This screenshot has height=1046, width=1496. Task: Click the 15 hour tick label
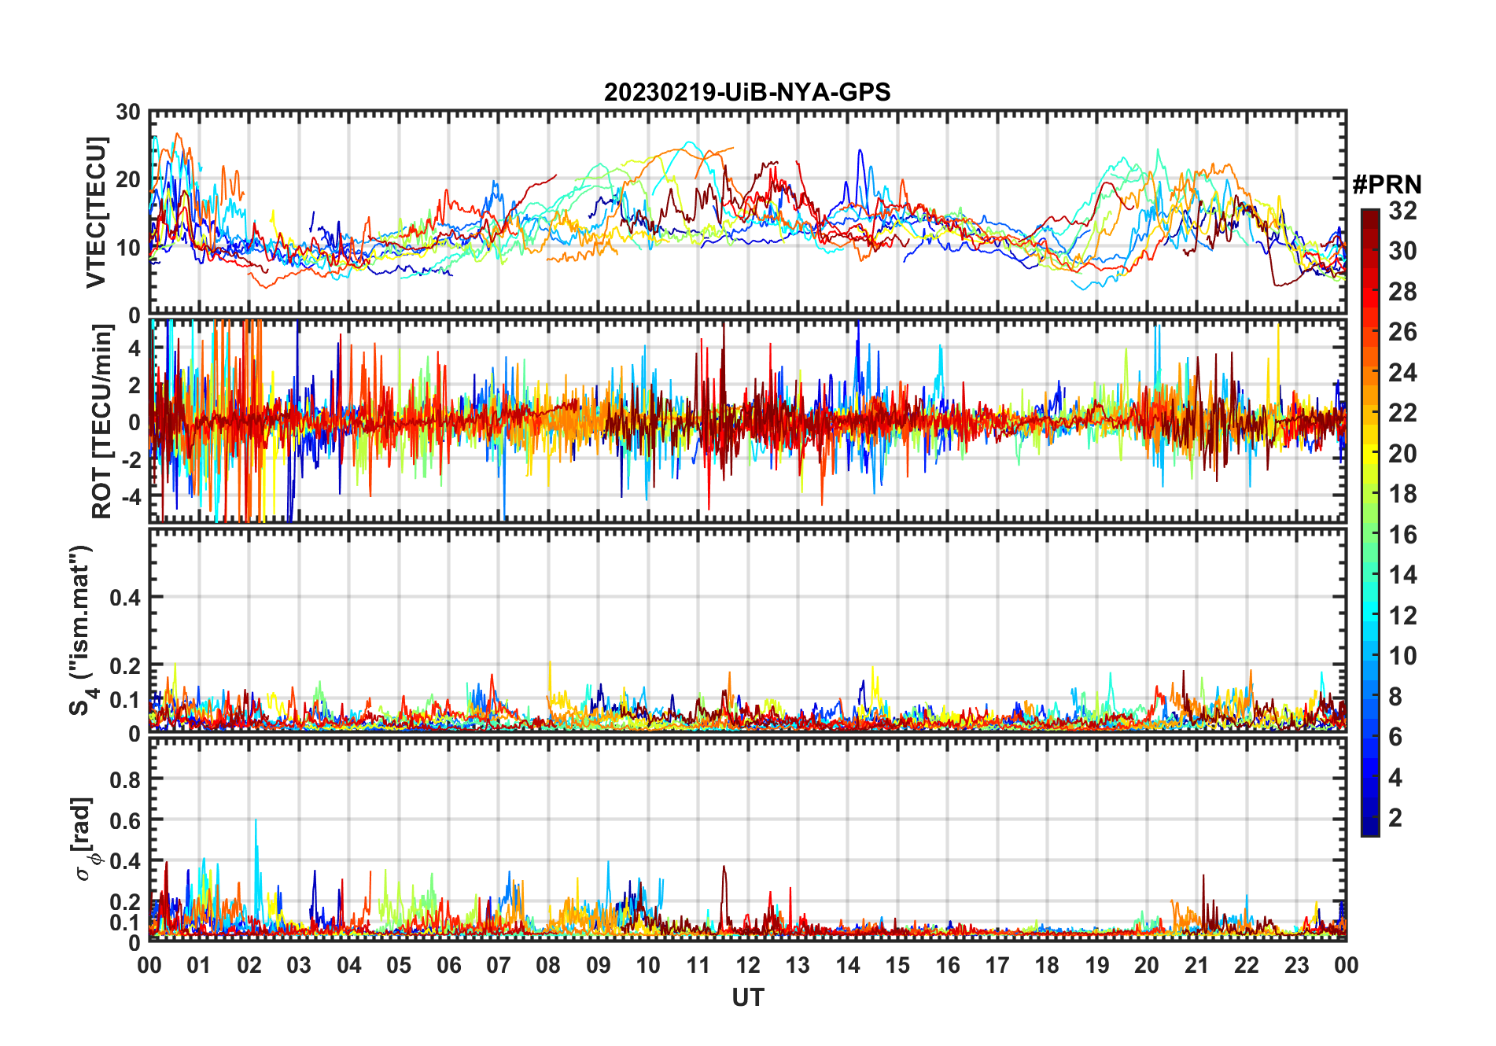click(897, 965)
